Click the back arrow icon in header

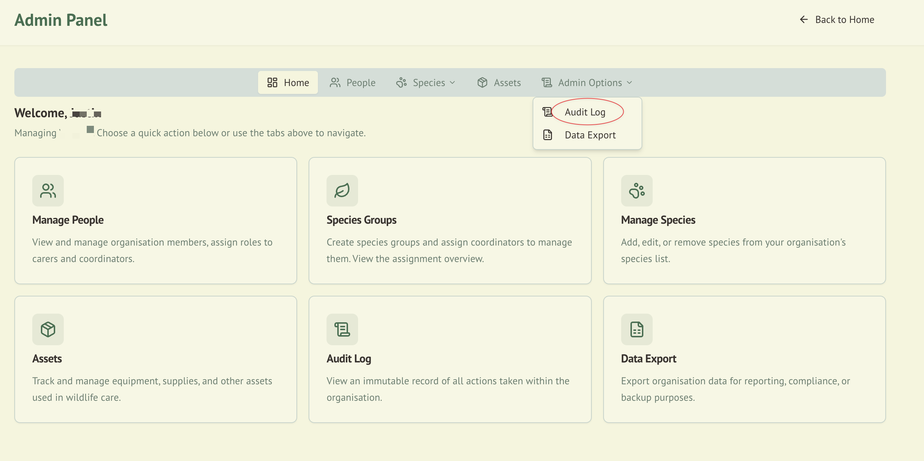tap(804, 19)
